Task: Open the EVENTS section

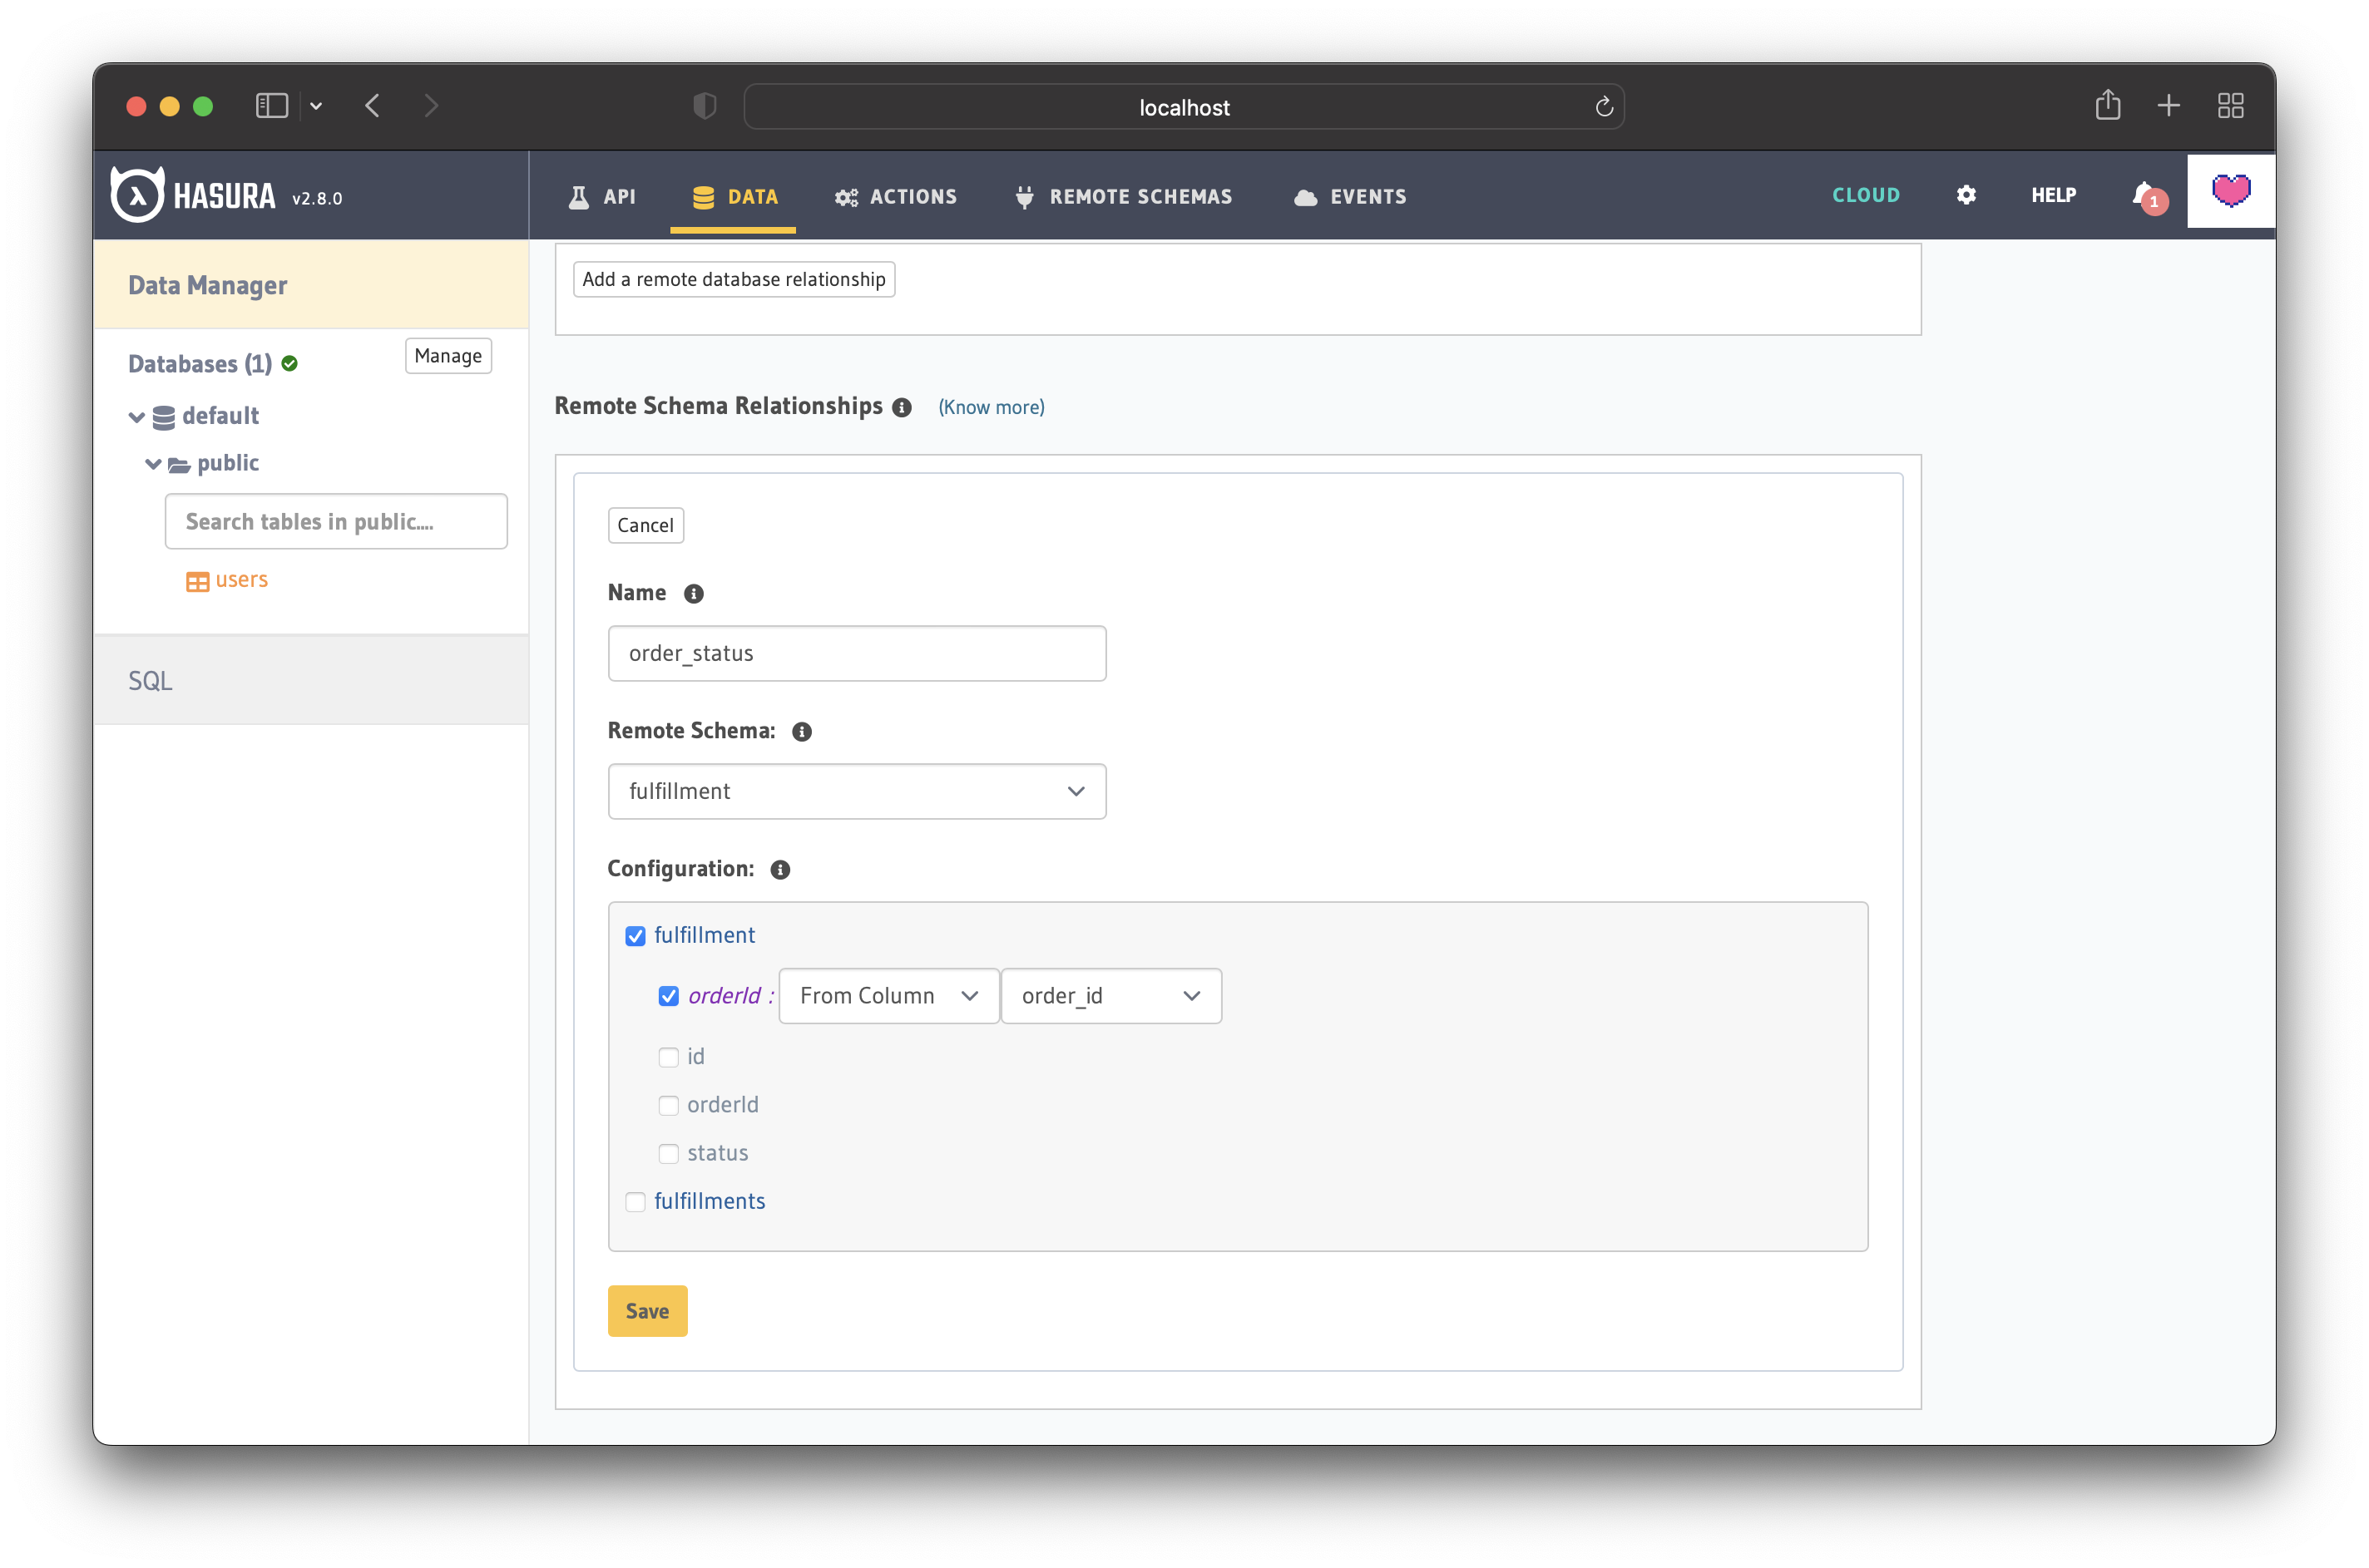Action: [x=1349, y=196]
